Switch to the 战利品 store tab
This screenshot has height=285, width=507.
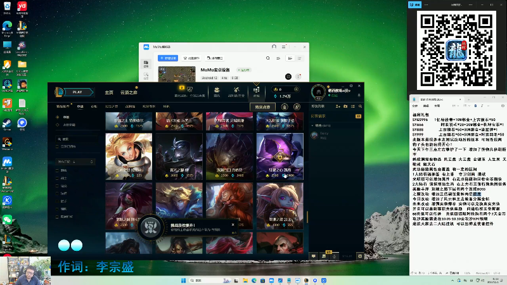coord(131,106)
